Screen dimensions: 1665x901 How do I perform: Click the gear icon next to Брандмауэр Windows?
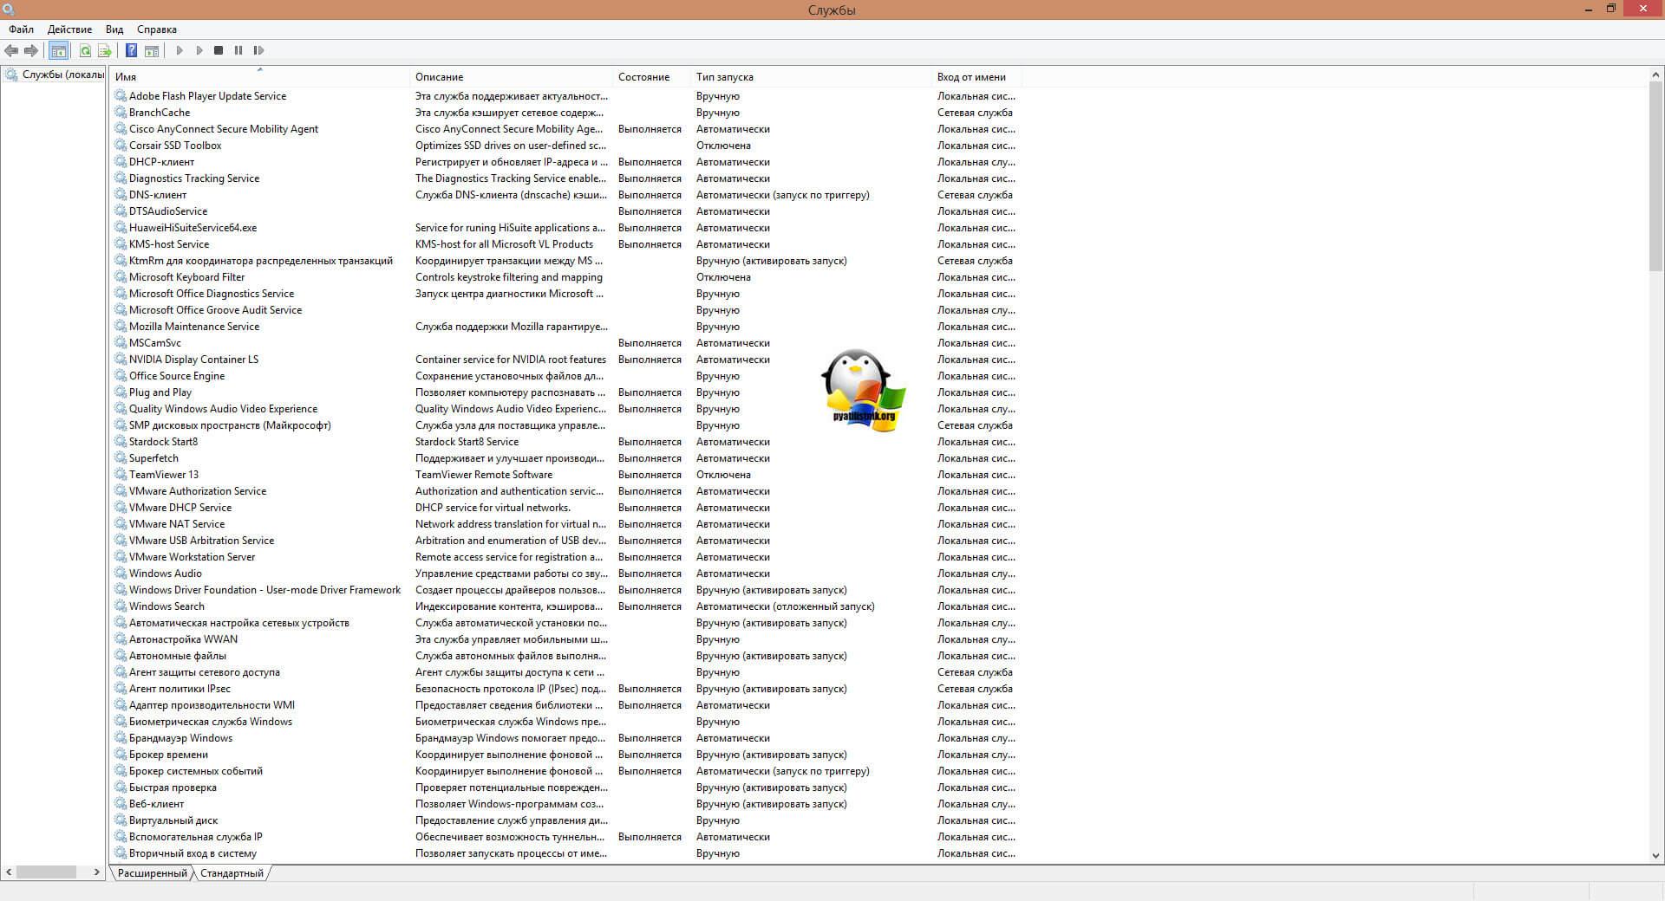[121, 738]
